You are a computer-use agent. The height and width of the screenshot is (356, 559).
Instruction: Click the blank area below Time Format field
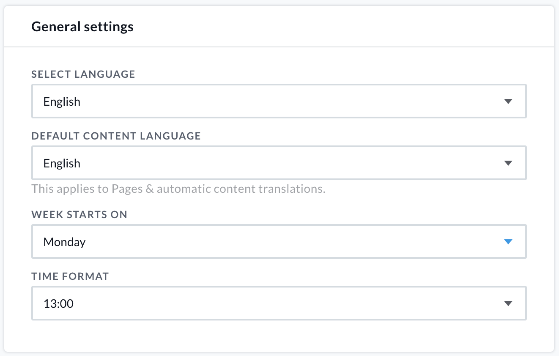(x=279, y=336)
